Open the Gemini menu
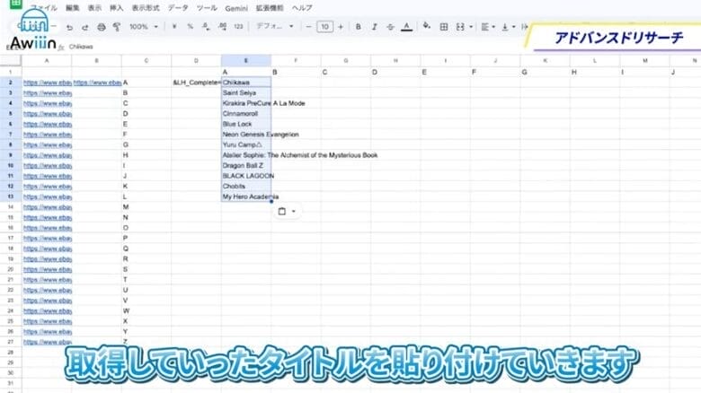Viewport: 701px width, 393px height. [x=236, y=8]
